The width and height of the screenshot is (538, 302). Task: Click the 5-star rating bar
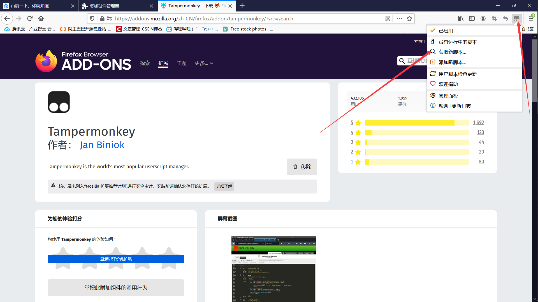417,123
